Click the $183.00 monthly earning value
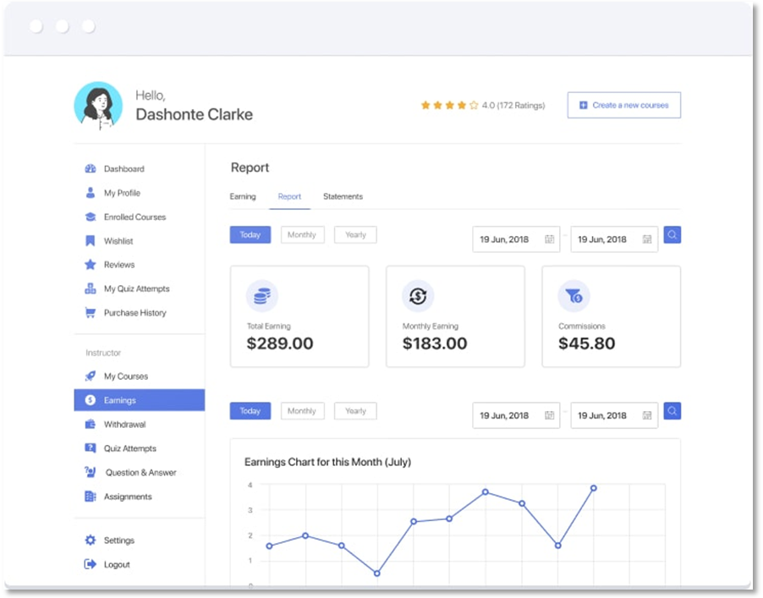The height and width of the screenshot is (598, 763). click(435, 343)
